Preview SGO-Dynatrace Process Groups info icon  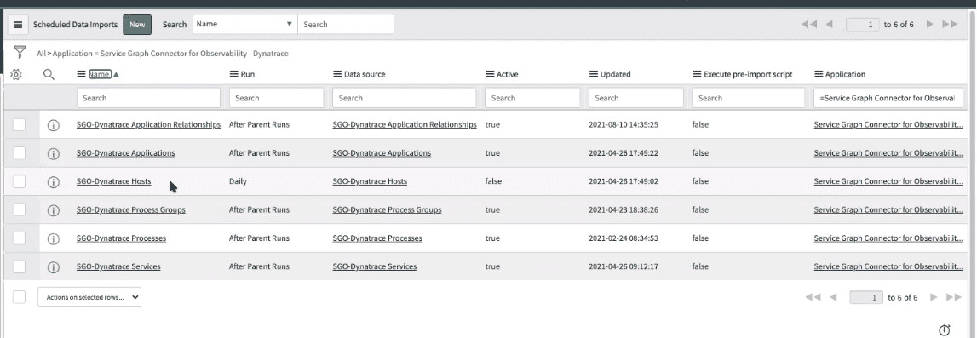pos(54,210)
